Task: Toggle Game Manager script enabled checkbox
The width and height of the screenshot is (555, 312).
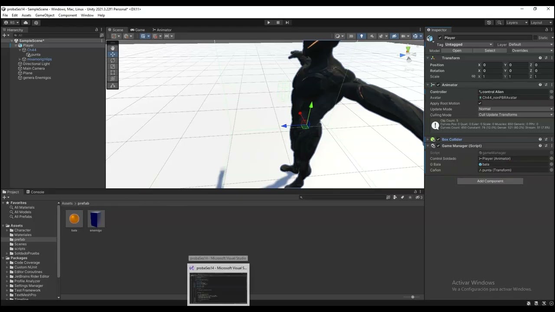Action: coord(438,146)
